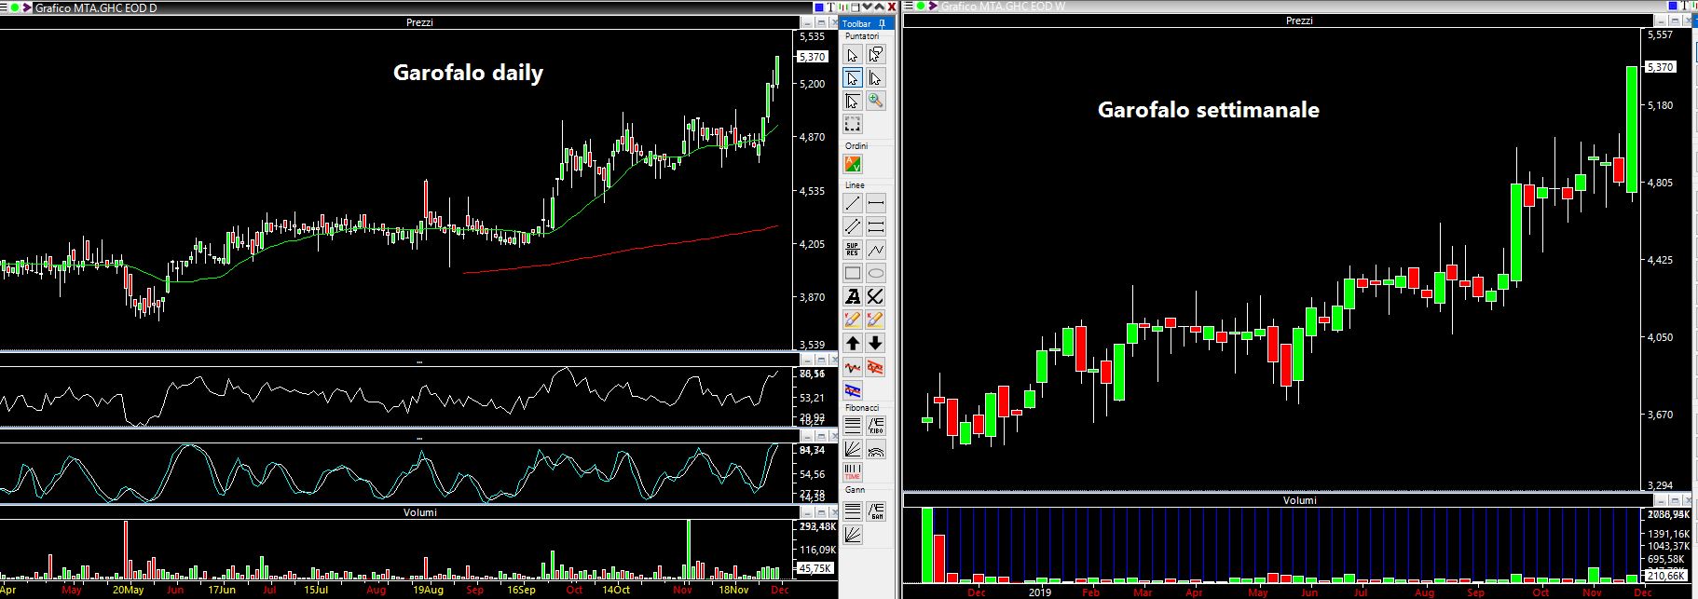Viewport: 1698px width, 599px height.
Task: Select the text annotation A tool
Action: (x=853, y=295)
